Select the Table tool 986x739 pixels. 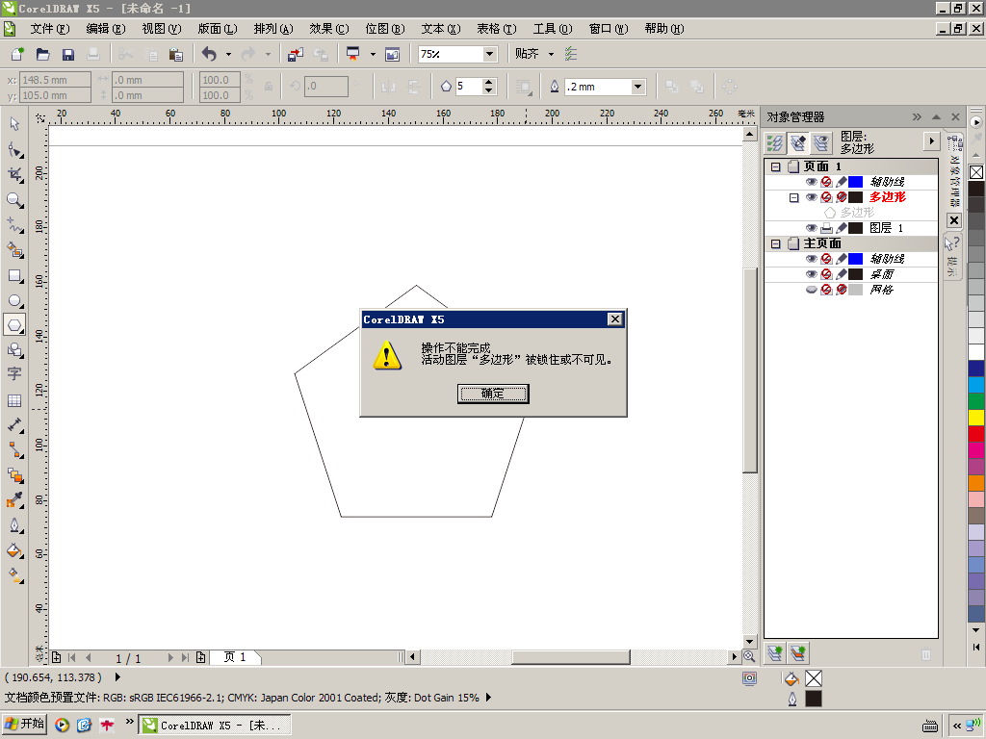14,400
